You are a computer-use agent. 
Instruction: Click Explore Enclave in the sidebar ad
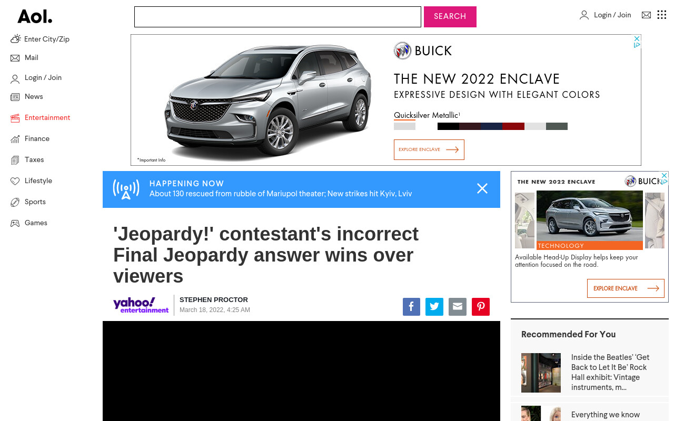(626, 288)
